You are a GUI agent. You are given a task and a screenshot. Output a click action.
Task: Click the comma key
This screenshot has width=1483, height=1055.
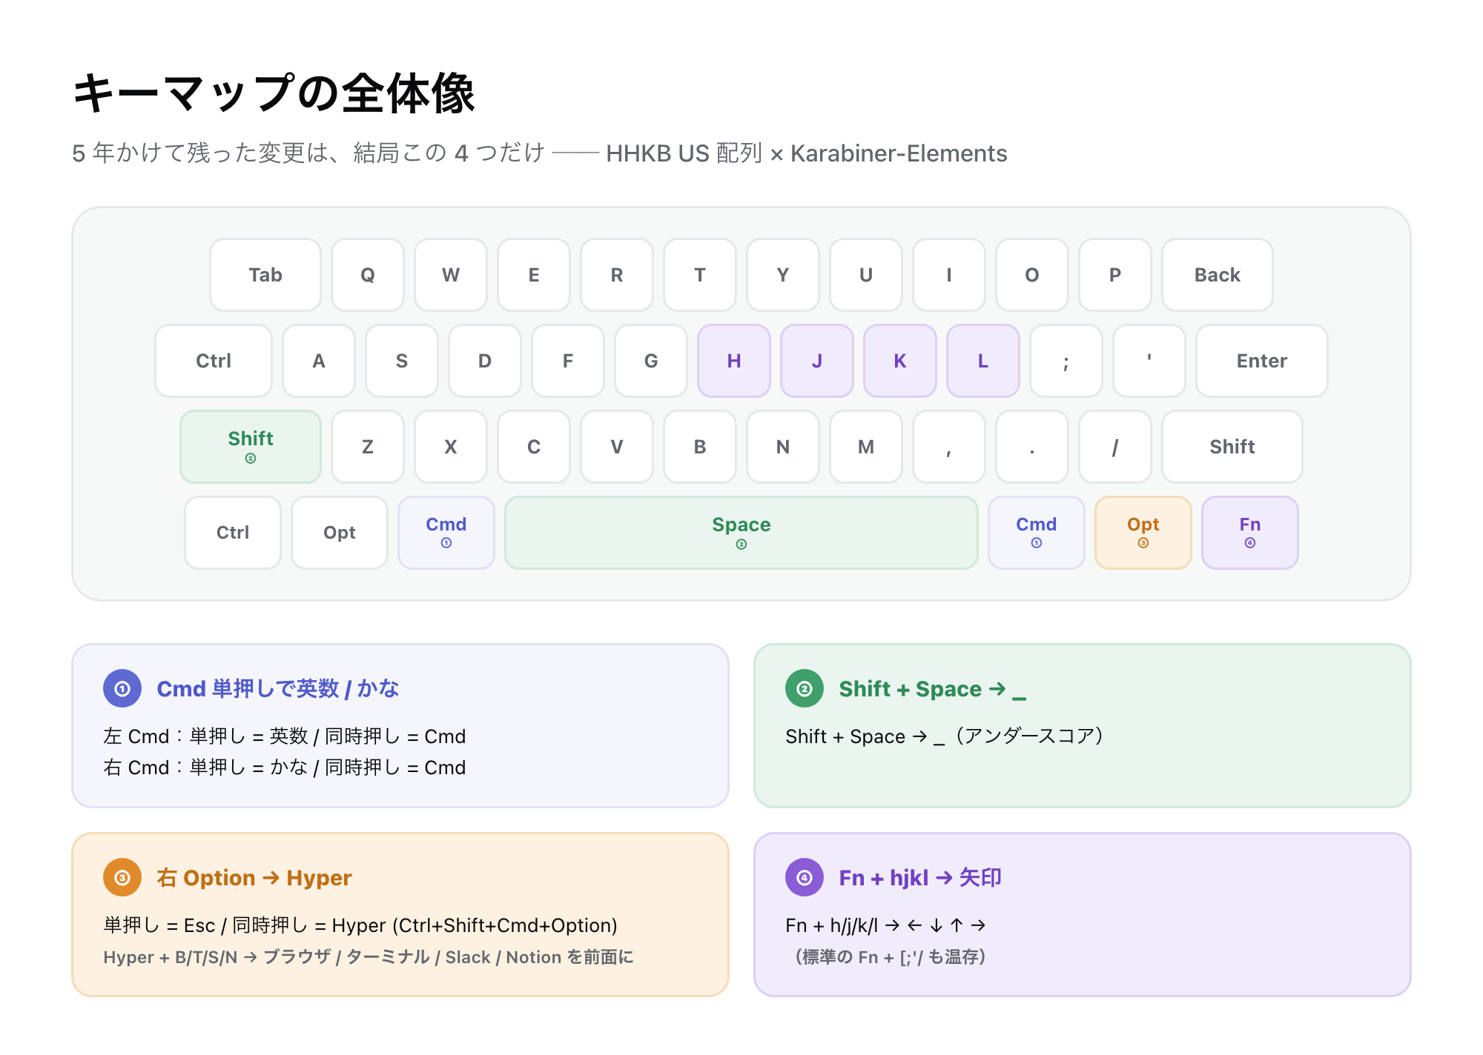tap(949, 447)
